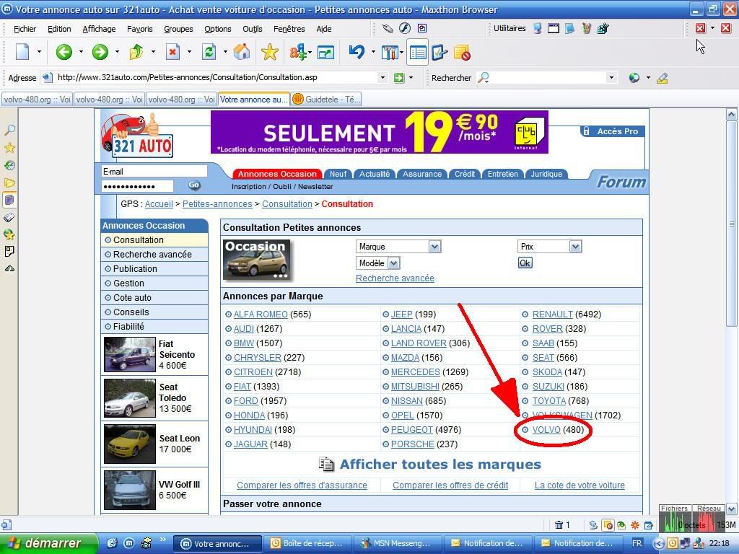Open the ALFA ROMEO brand link
Image resolution: width=739 pixels, height=554 pixels.
261,315
